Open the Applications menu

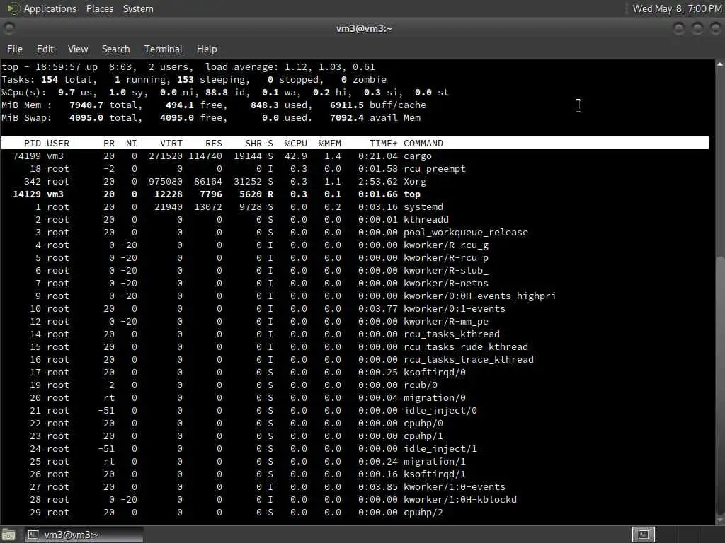click(50, 8)
